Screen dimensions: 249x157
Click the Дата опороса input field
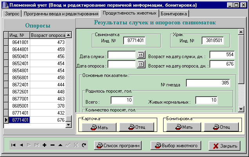(122, 64)
